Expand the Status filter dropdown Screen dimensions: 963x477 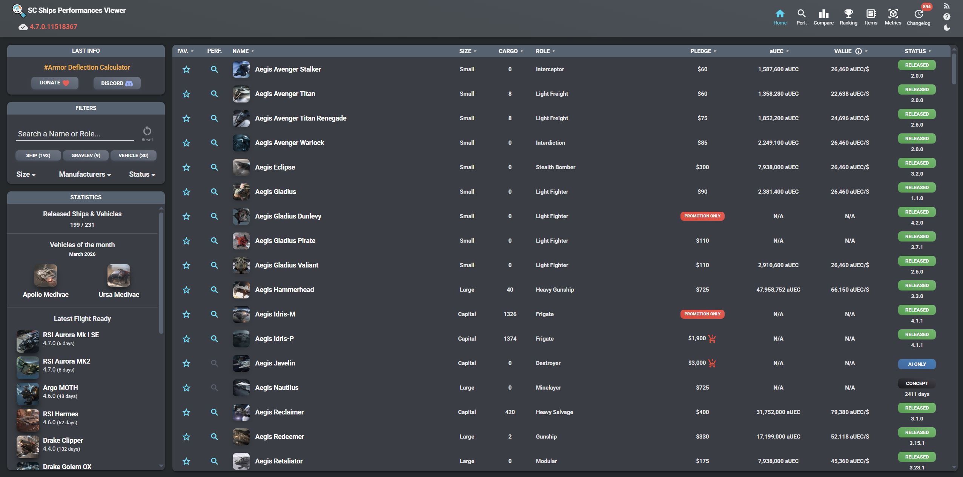(x=142, y=174)
